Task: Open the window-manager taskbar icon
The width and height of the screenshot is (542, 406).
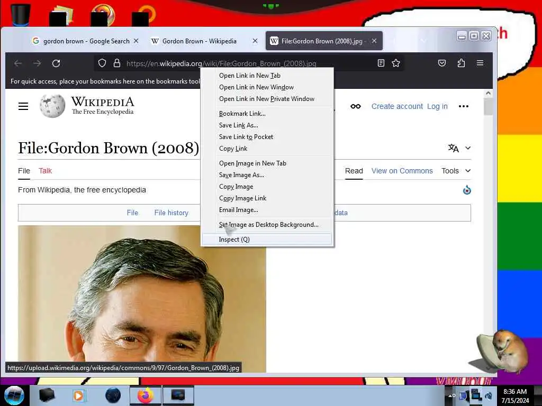Action: pos(178,395)
